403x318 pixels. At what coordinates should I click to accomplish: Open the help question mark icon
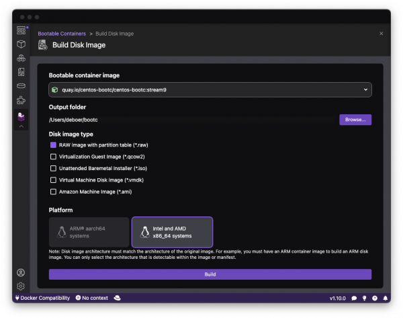point(375,299)
